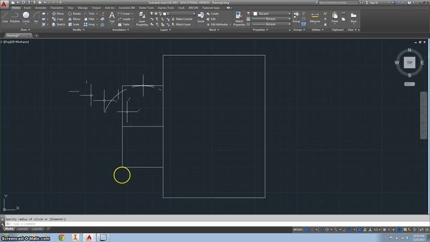Click the Scale tool

pos(74,24)
